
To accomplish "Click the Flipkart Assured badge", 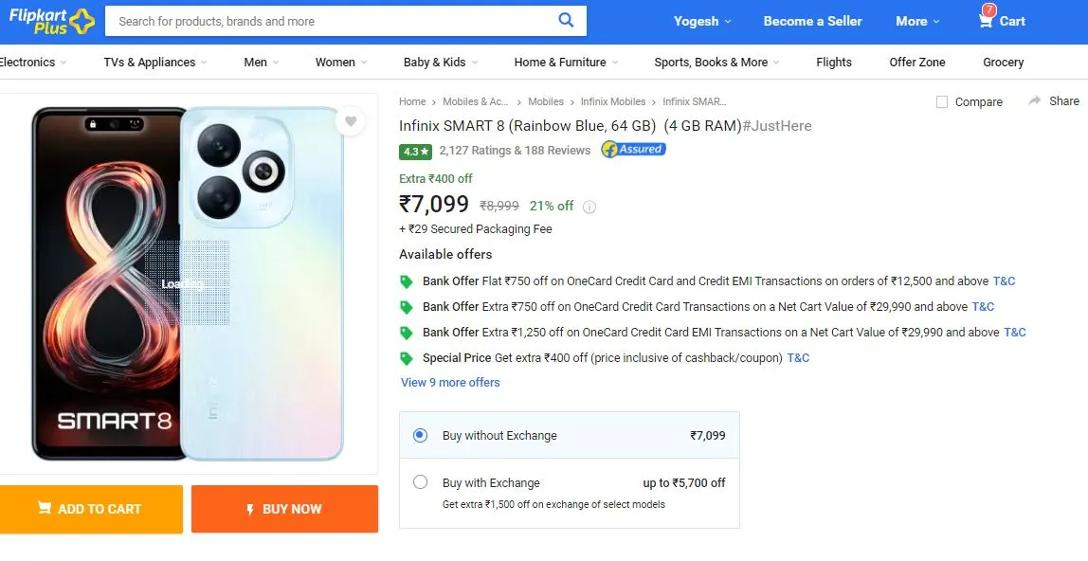I will 633,149.
